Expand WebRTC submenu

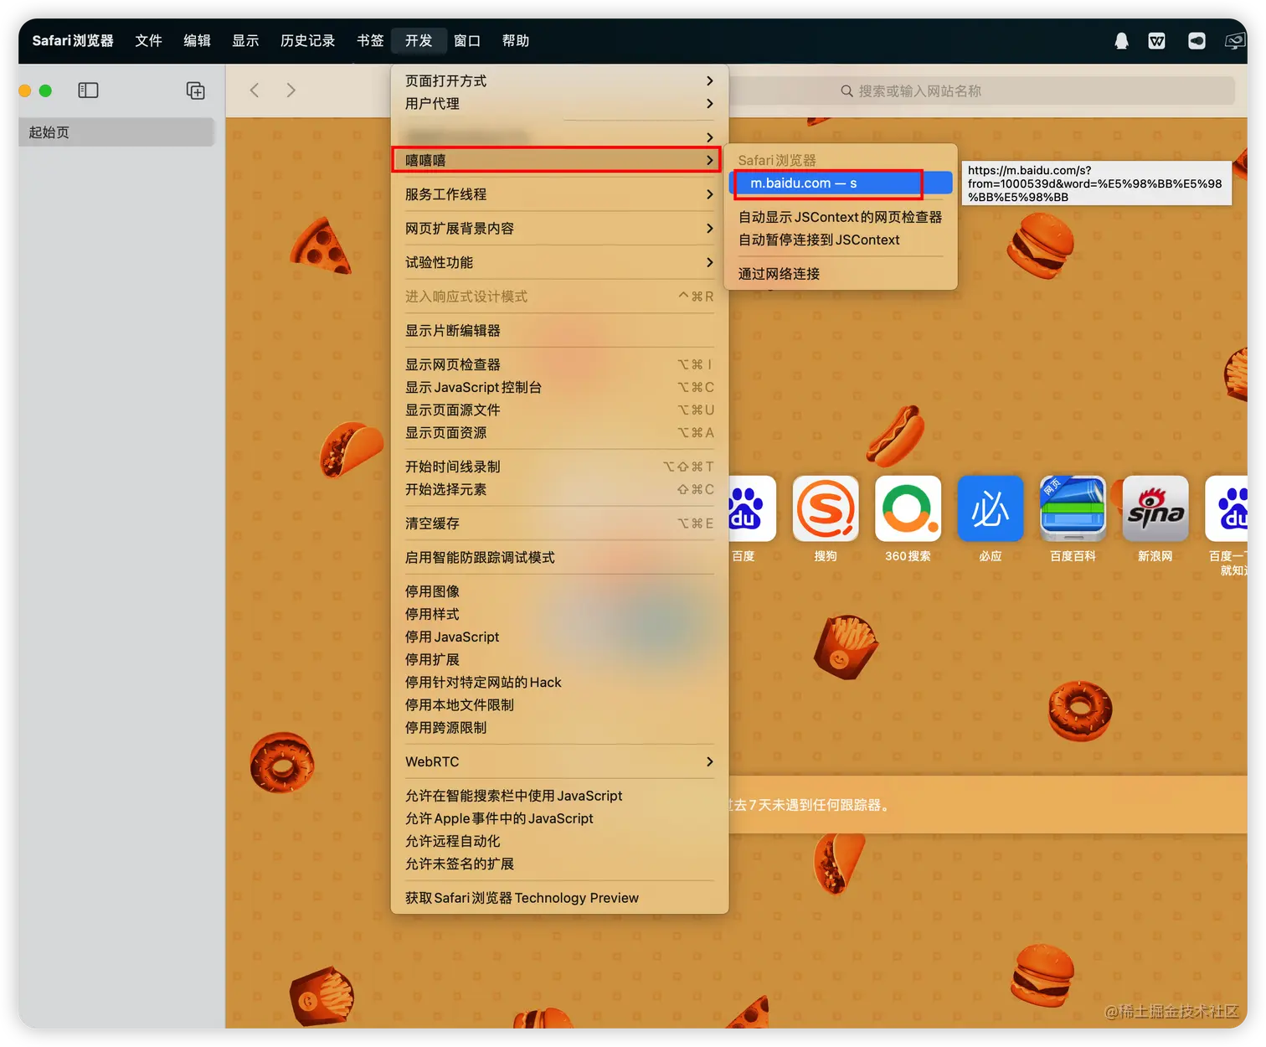tap(559, 761)
